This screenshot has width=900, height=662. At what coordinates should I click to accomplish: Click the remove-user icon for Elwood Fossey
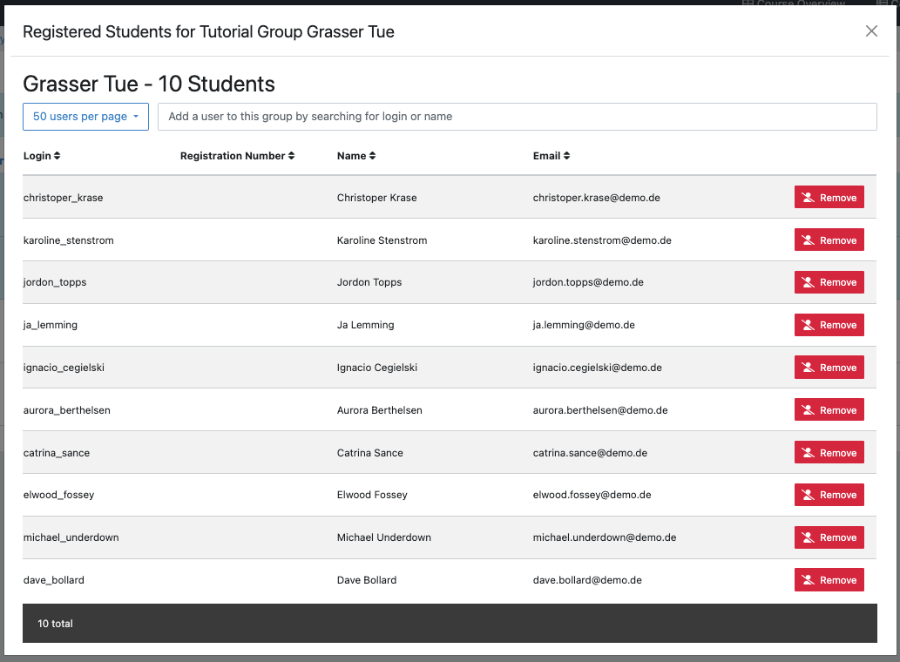pyautogui.click(x=809, y=495)
